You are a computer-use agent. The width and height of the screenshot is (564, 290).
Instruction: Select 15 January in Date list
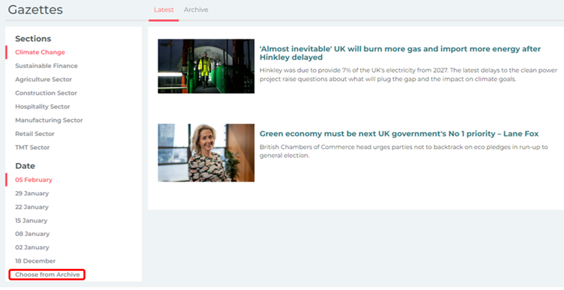pos(31,221)
